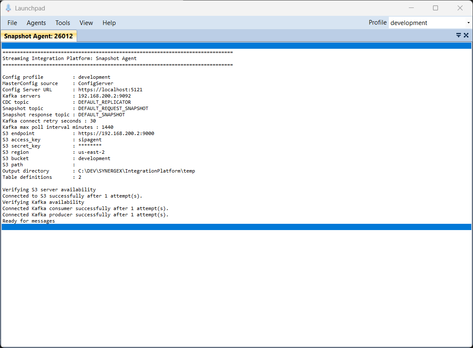
Task: Click the Config Server URL https://localhost:5121
Action: pos(110,90)
